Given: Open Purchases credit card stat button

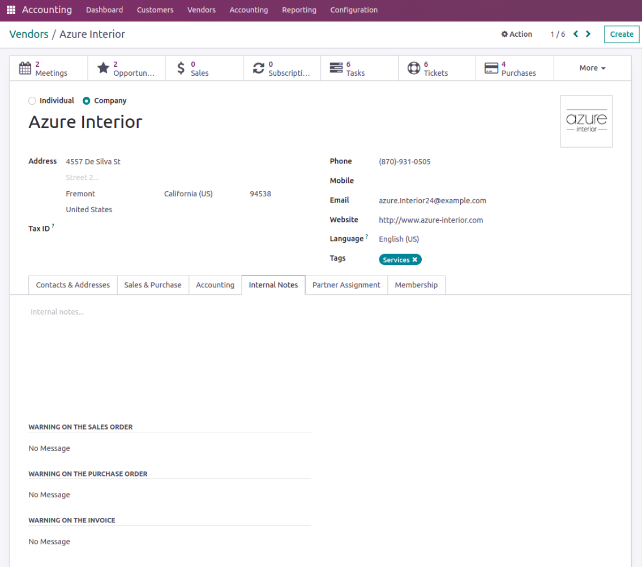Looking at the screenshot, I should pos(515,68).
